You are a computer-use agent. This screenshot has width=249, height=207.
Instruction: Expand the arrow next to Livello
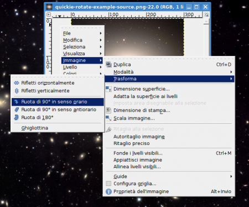pyautogui.click(x=101, y=67)
